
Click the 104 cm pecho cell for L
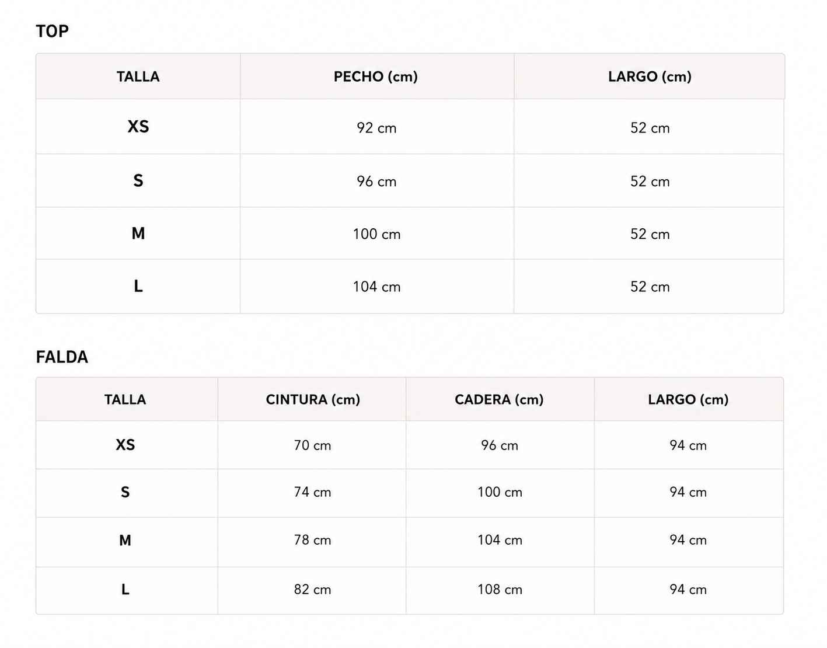click(x=376, y=287)
